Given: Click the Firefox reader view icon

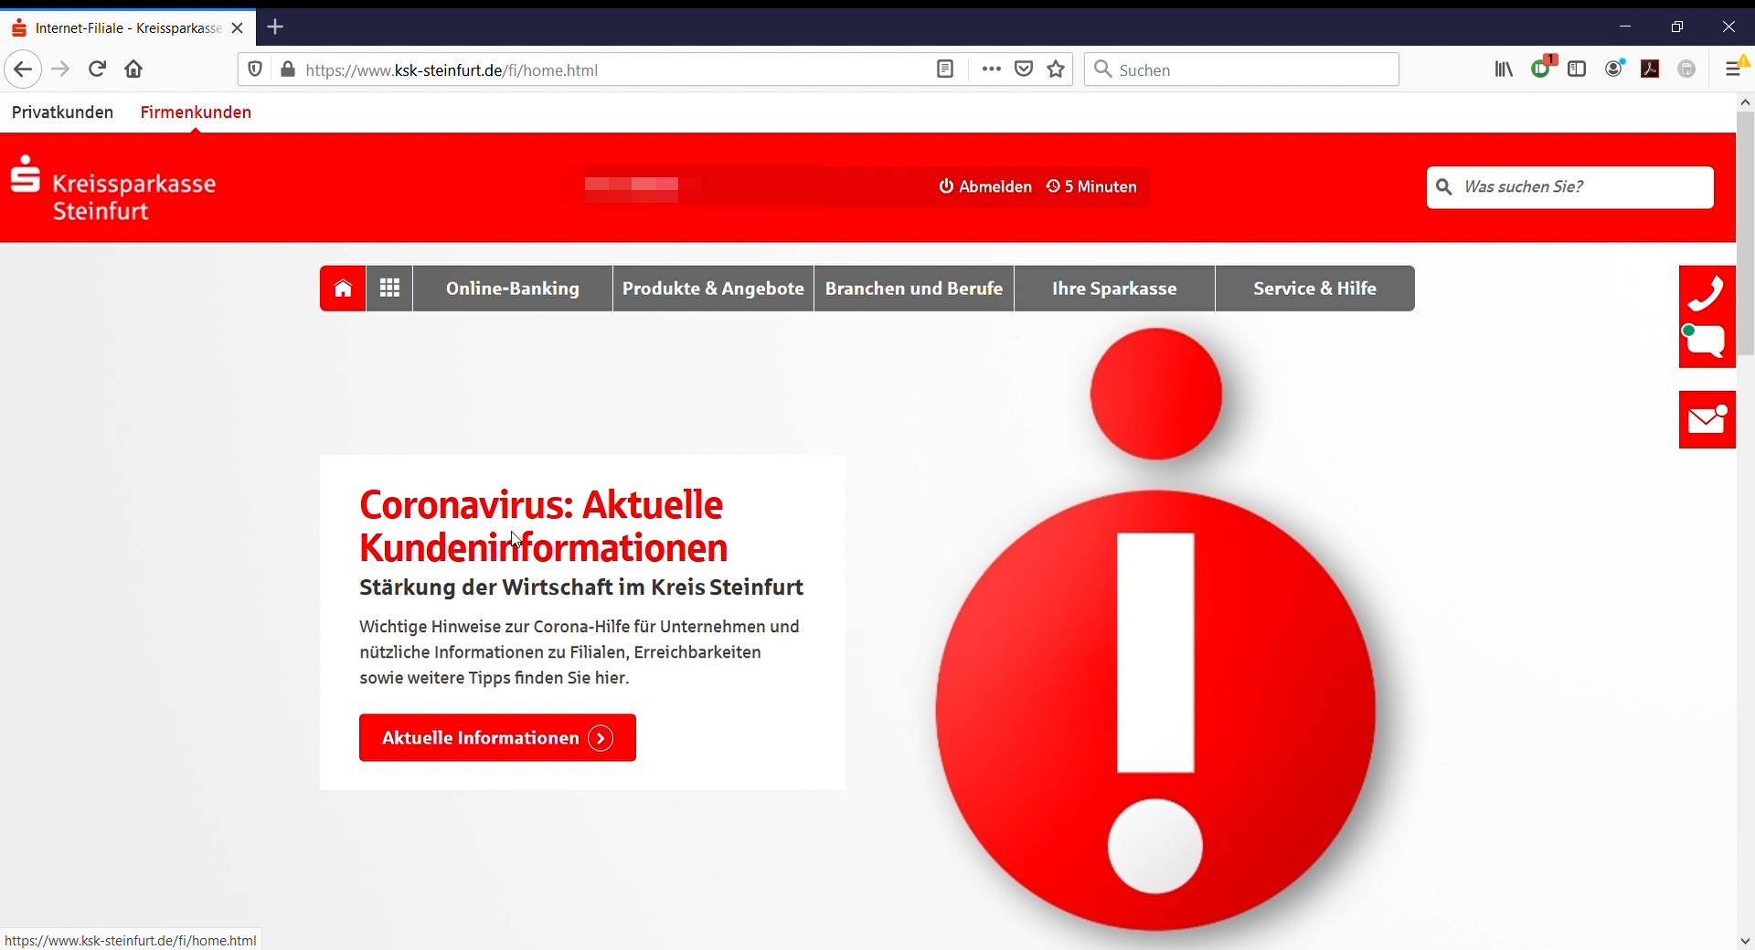Looking at the screenshot, I should click(x=945, y=69).
